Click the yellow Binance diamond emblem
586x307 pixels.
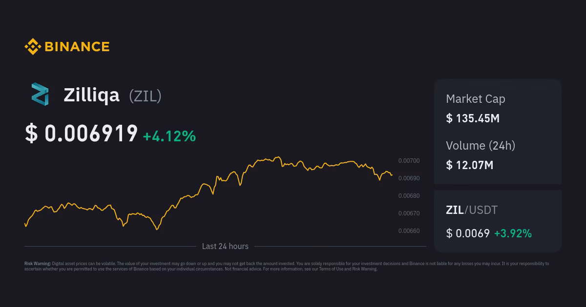(32, 46)
